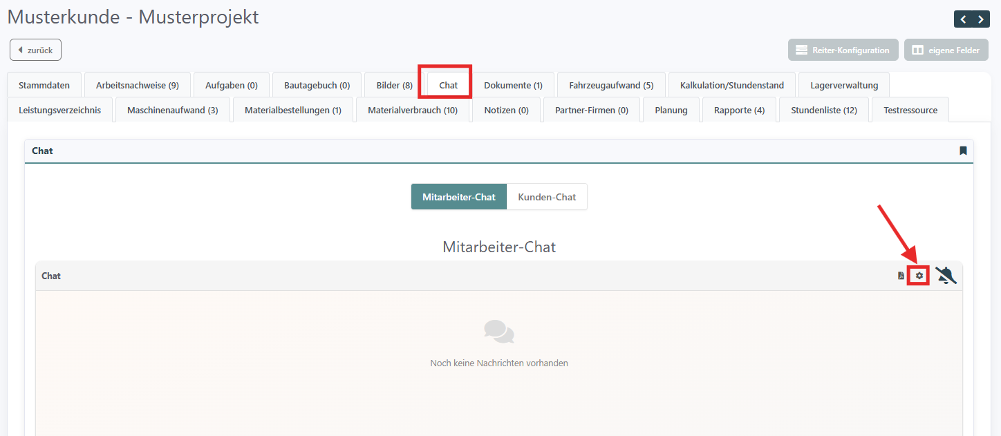Open the Kalkulation/Stundenstand tab

[x=732, y=85]
